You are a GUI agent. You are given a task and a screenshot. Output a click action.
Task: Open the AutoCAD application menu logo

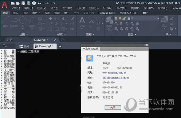(5, 5)
